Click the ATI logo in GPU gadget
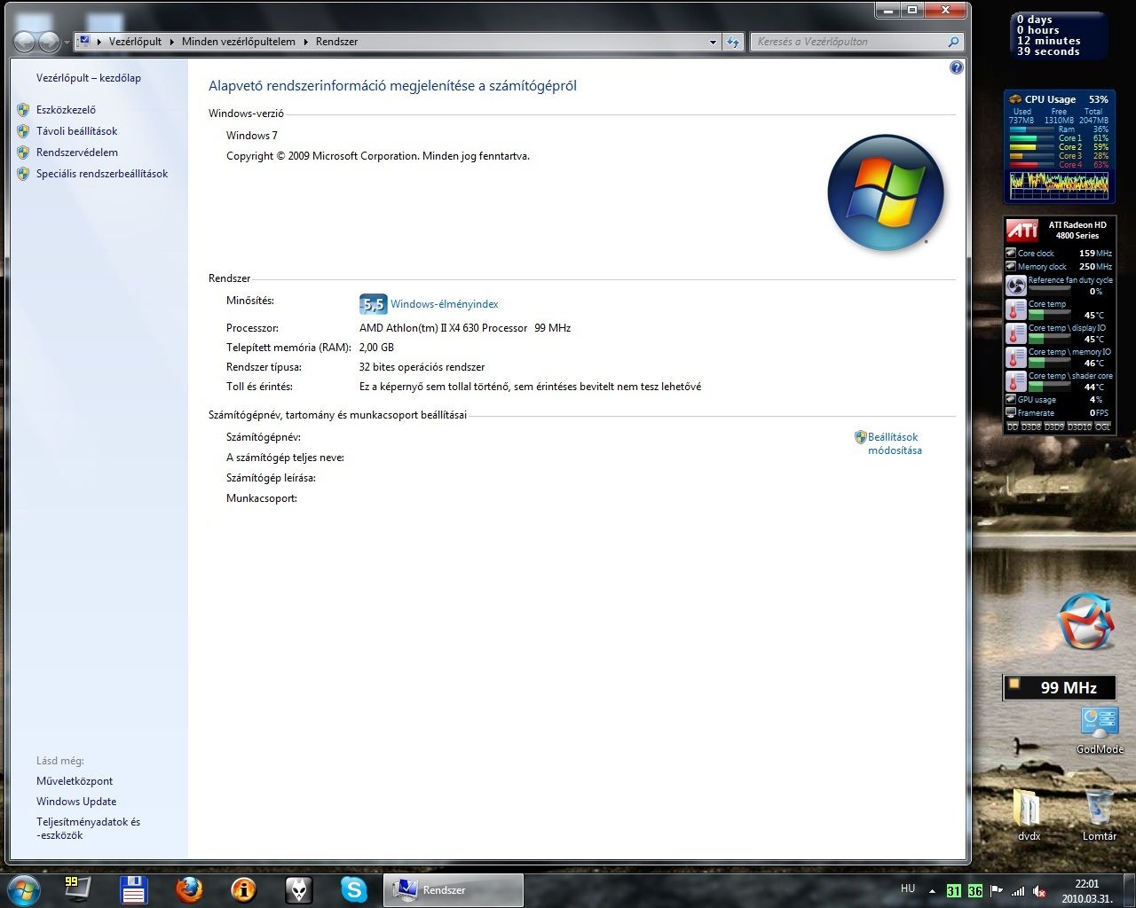1136x908 pixels. pos(1022,231)
